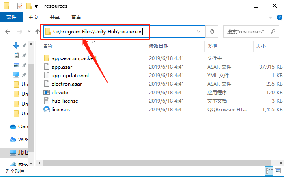Viewport: 284px width, 177px height.
Task: Sort by the 类型 column header
Action: 212,46
